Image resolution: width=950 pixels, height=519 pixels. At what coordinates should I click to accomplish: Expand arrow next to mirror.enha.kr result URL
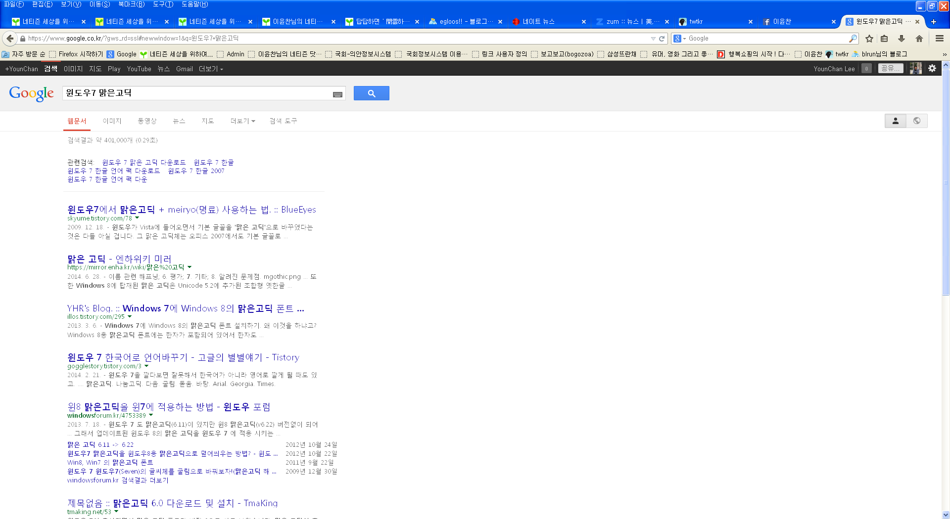[190, 267]
